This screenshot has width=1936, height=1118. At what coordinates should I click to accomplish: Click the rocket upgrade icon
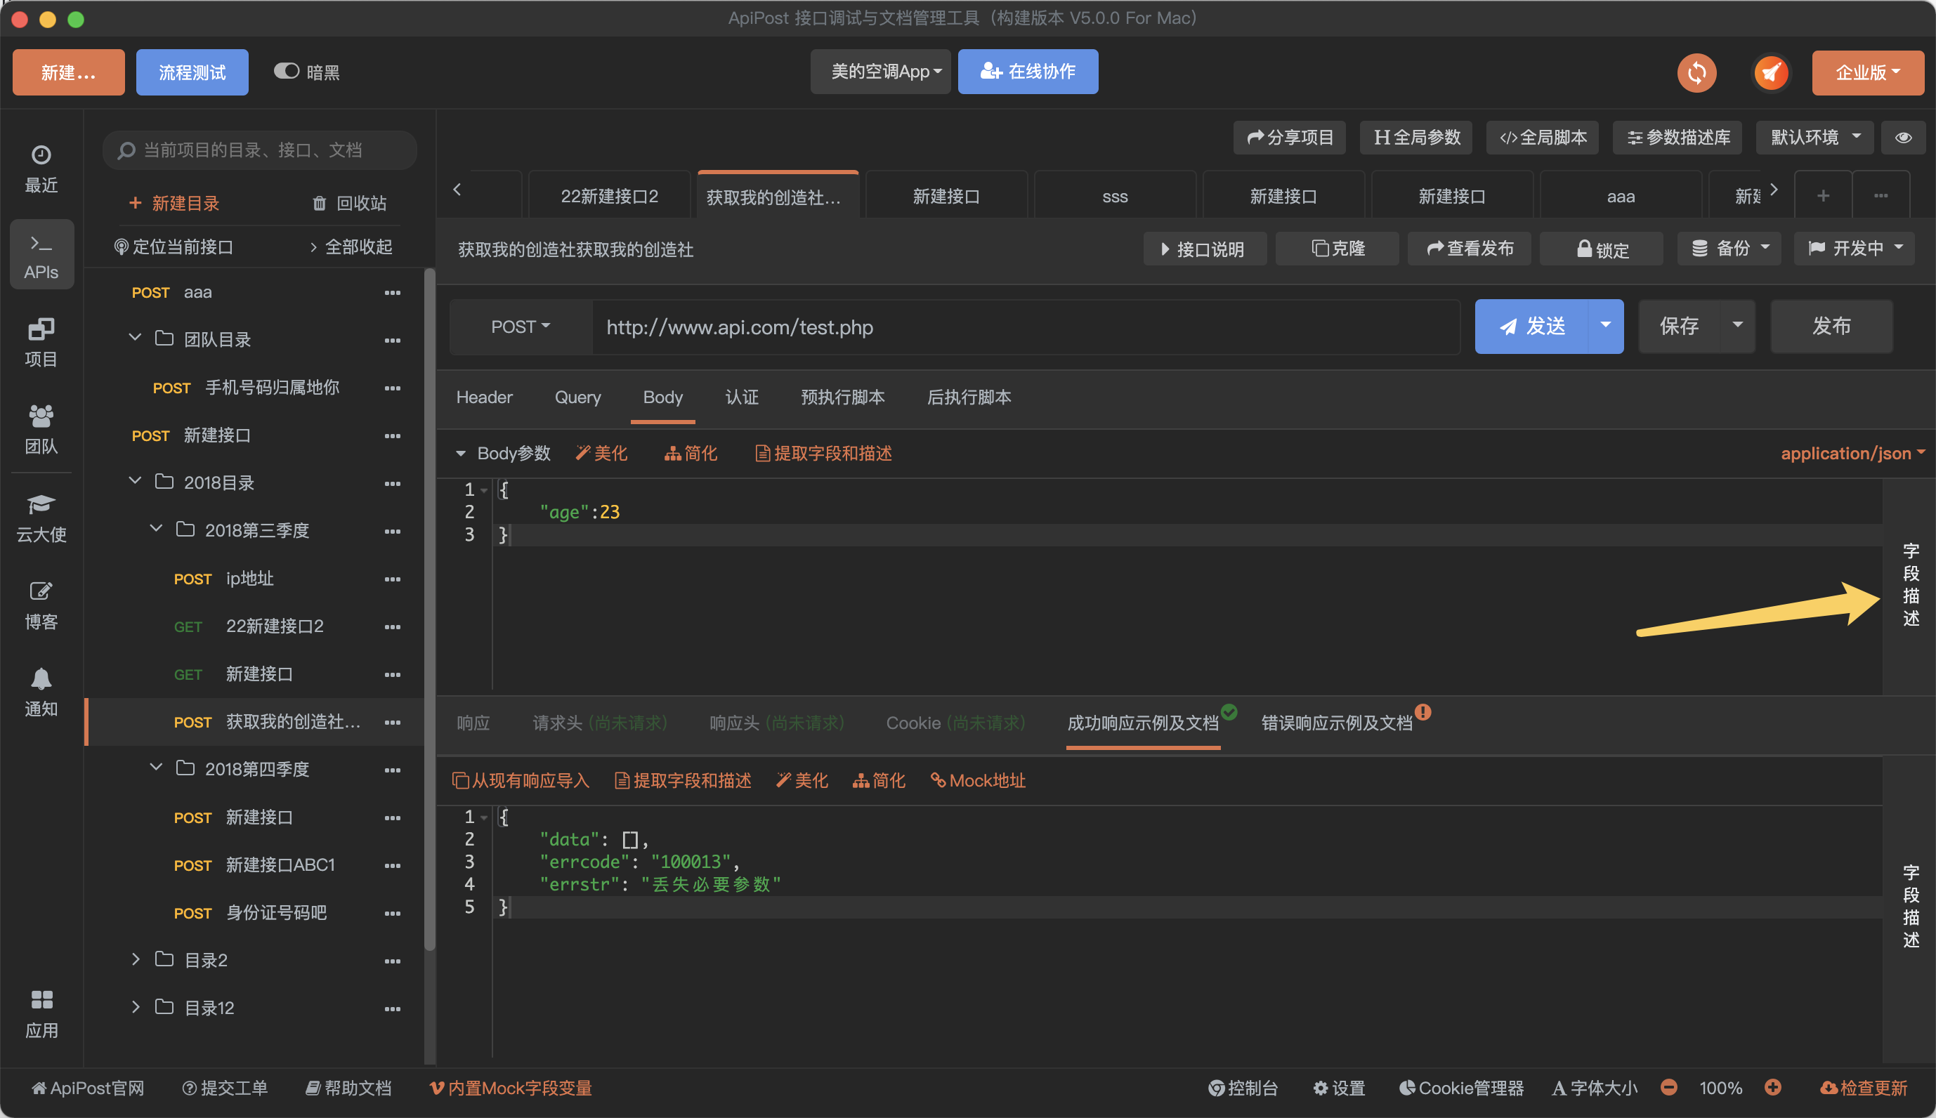click(1771, 73)
